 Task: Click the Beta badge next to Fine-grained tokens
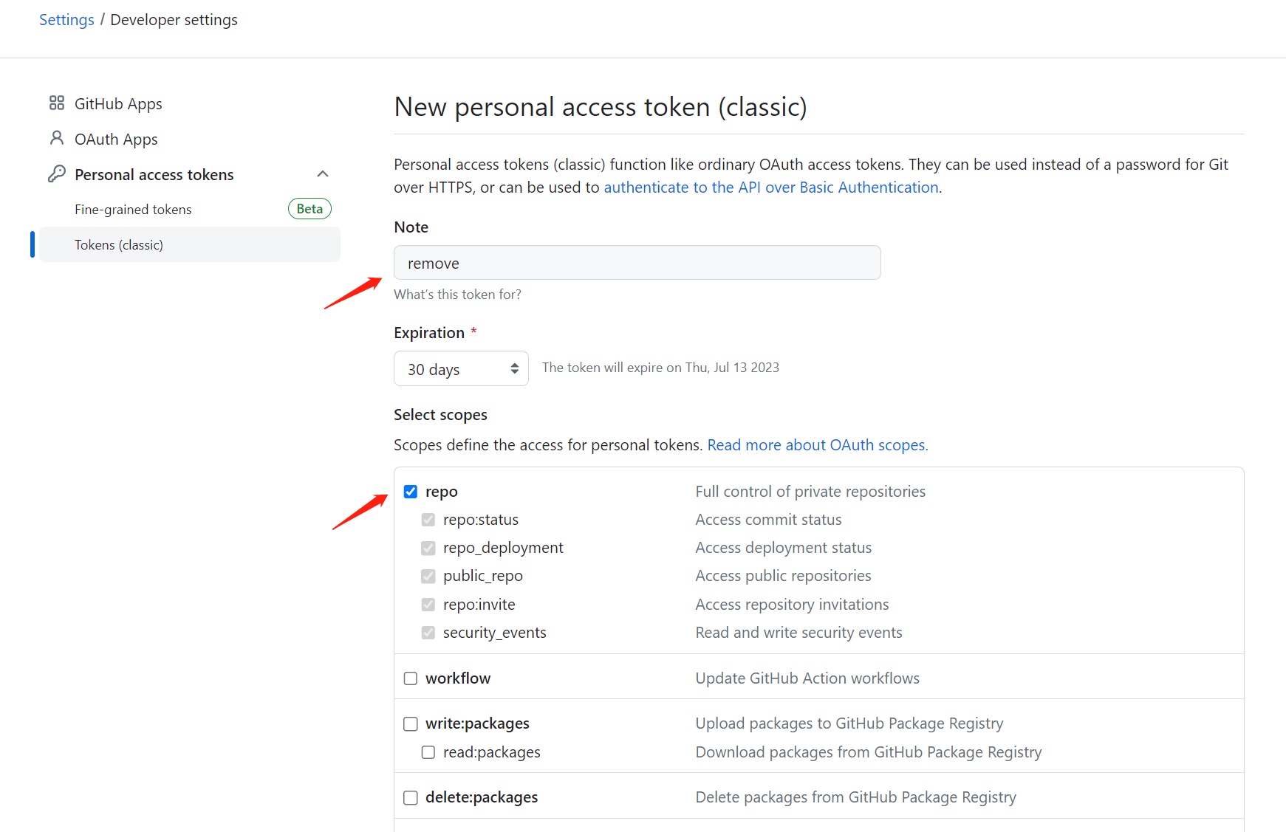click(x=309, y=209)
